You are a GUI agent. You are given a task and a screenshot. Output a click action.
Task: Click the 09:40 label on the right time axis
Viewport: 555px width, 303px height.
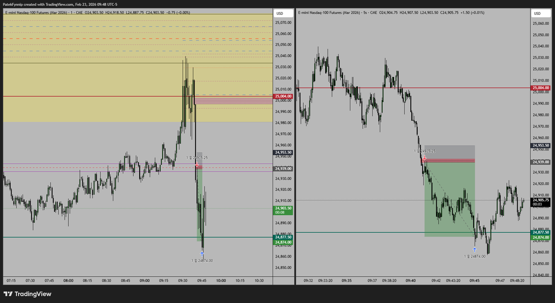411,280
